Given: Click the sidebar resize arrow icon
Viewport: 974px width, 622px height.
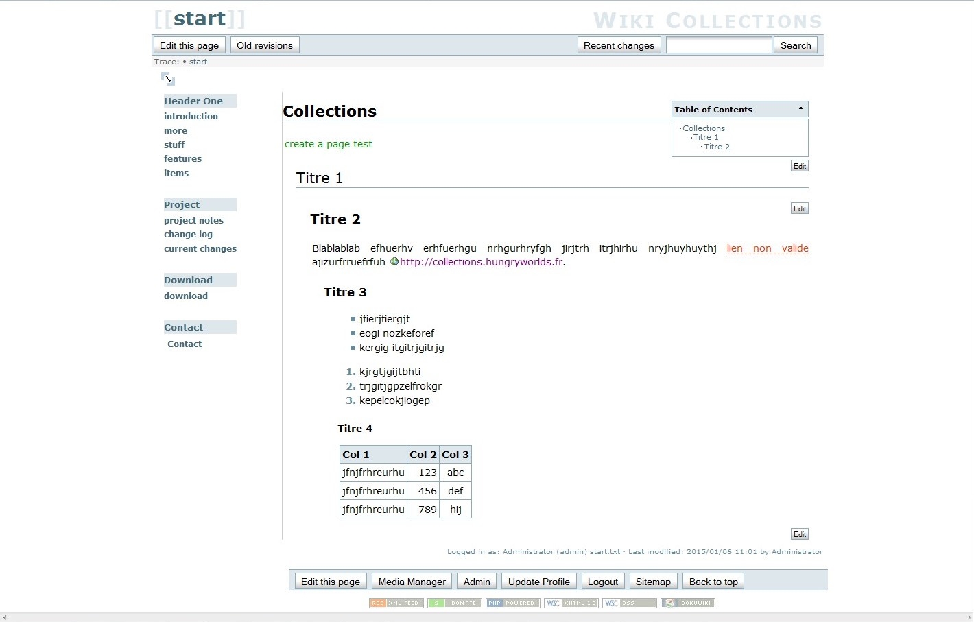Looking at the screenshot, I should point(168,79).
